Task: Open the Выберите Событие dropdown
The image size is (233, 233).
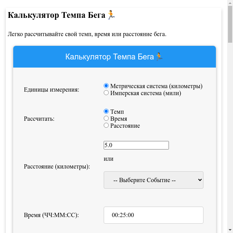Action: pyautogui.click(x=153, y=180)
